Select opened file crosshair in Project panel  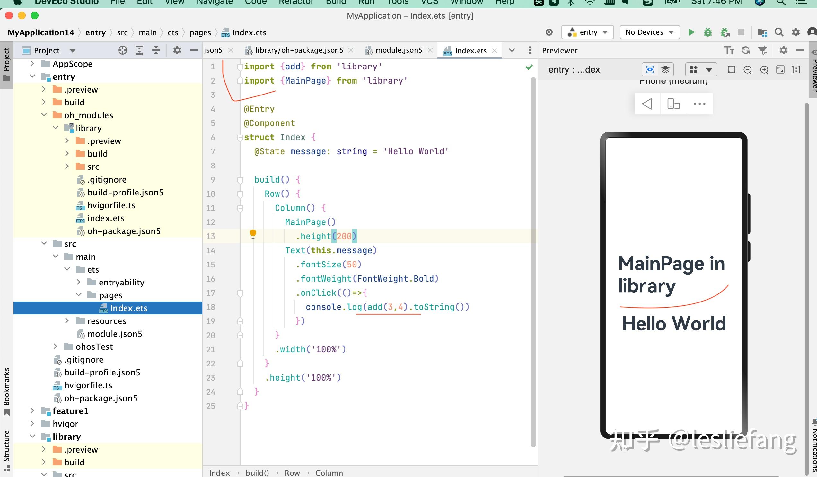(123, 50)
